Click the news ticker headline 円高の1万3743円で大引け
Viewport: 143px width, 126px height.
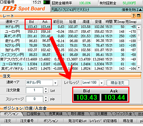coord(70,10)
